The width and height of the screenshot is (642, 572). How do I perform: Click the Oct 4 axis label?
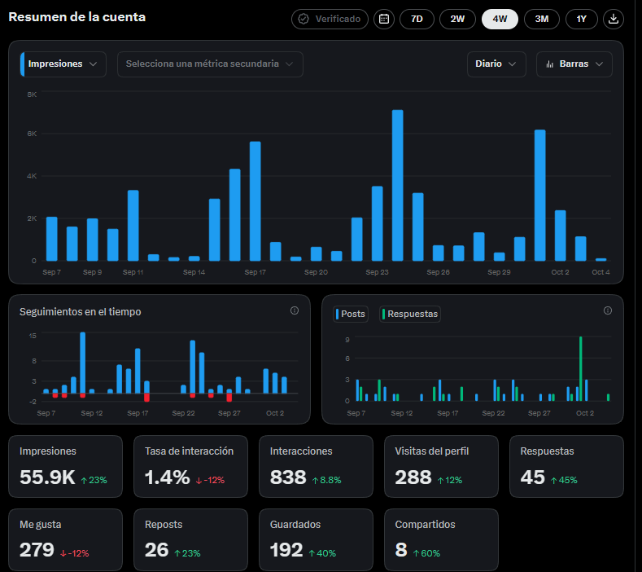coord(601,272)
